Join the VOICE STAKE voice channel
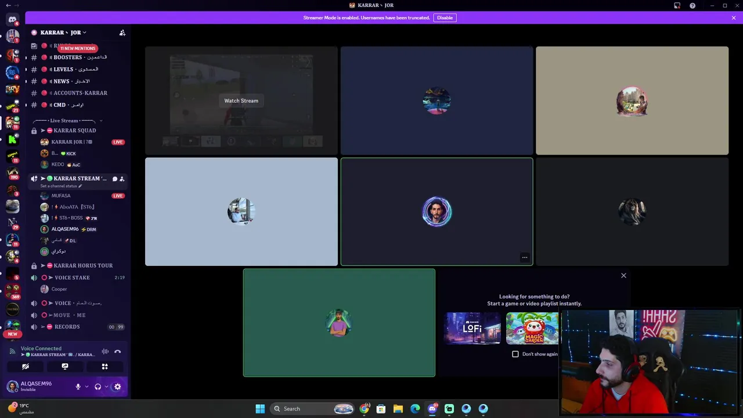The height and width of the screenshot is (418, 743). [77, 278]
